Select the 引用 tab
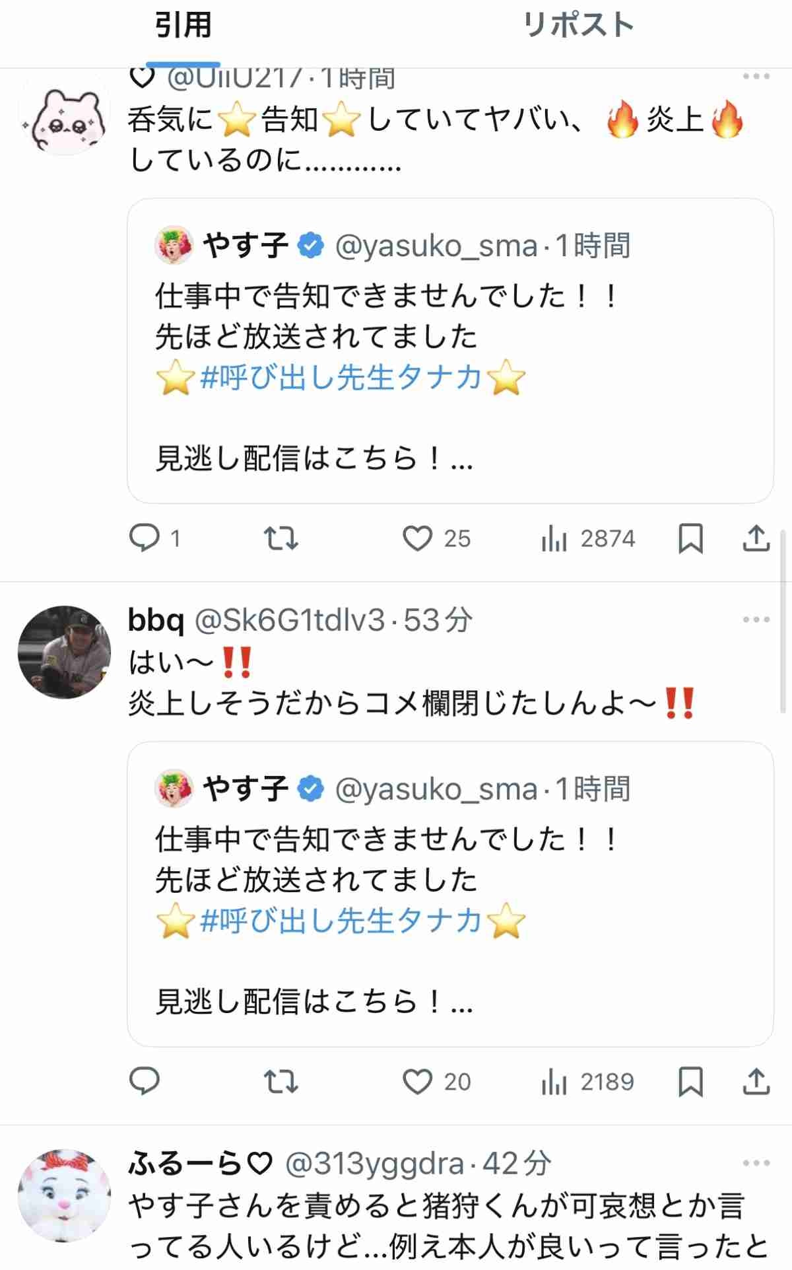 [183, 26]
